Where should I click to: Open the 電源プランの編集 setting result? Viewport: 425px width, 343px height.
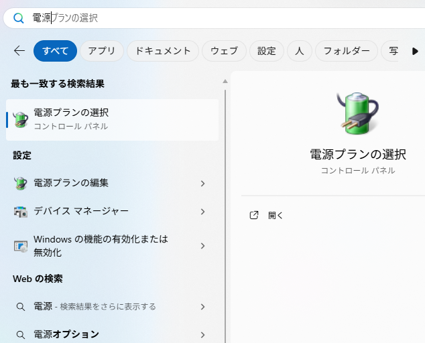(x=112, y=183)
